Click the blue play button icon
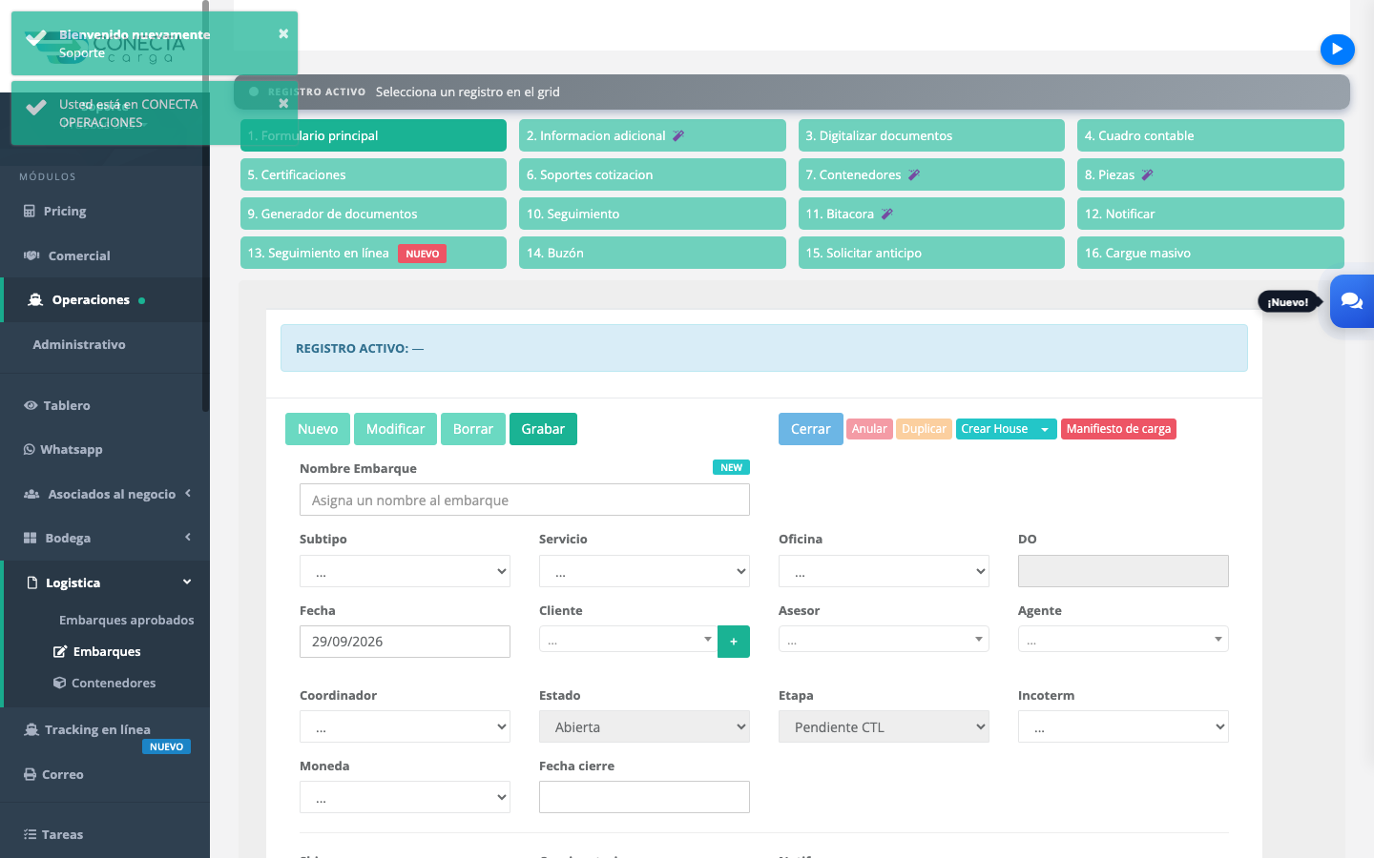This screenshot has width=1374, height=858. pos(1337,50)
